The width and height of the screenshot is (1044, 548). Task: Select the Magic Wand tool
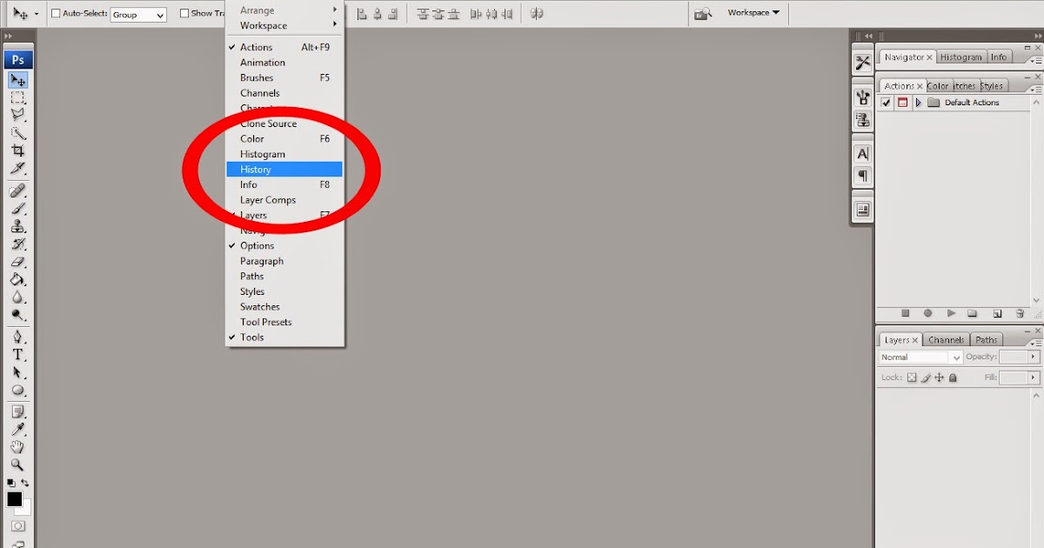pyautogui.click(x=18, y=133)
